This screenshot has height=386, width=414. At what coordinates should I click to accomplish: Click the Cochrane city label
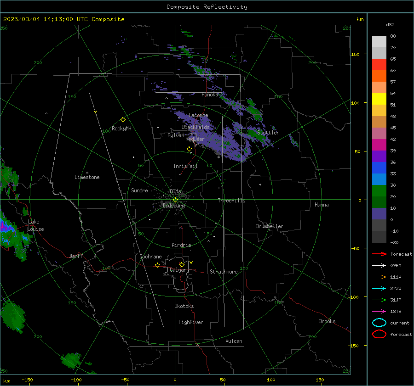(x=150, y=257)
